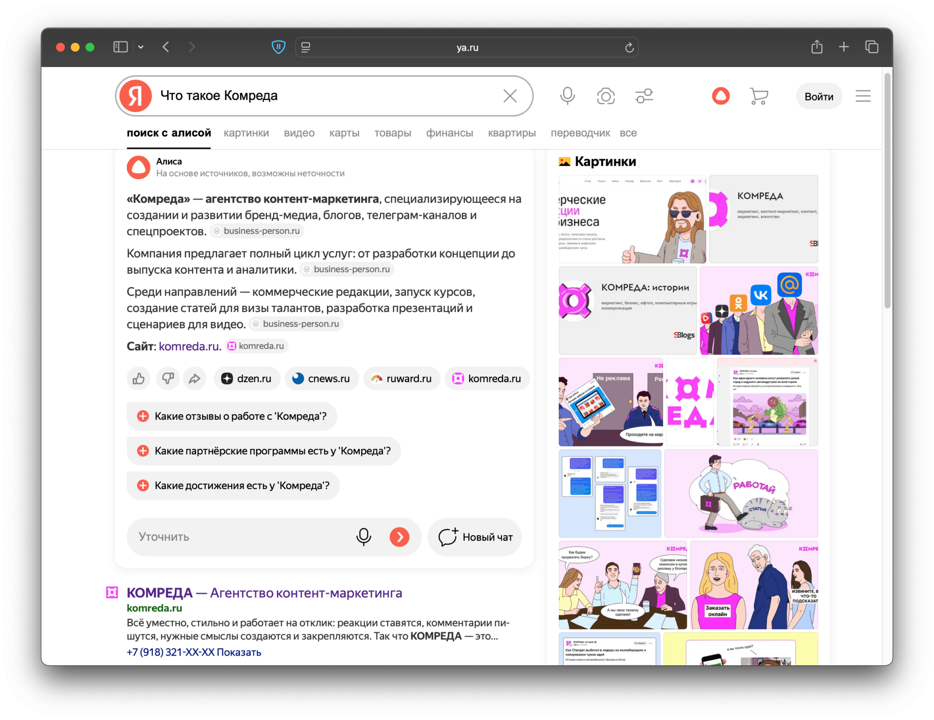Open search settings sliders icon

[644, 96]
